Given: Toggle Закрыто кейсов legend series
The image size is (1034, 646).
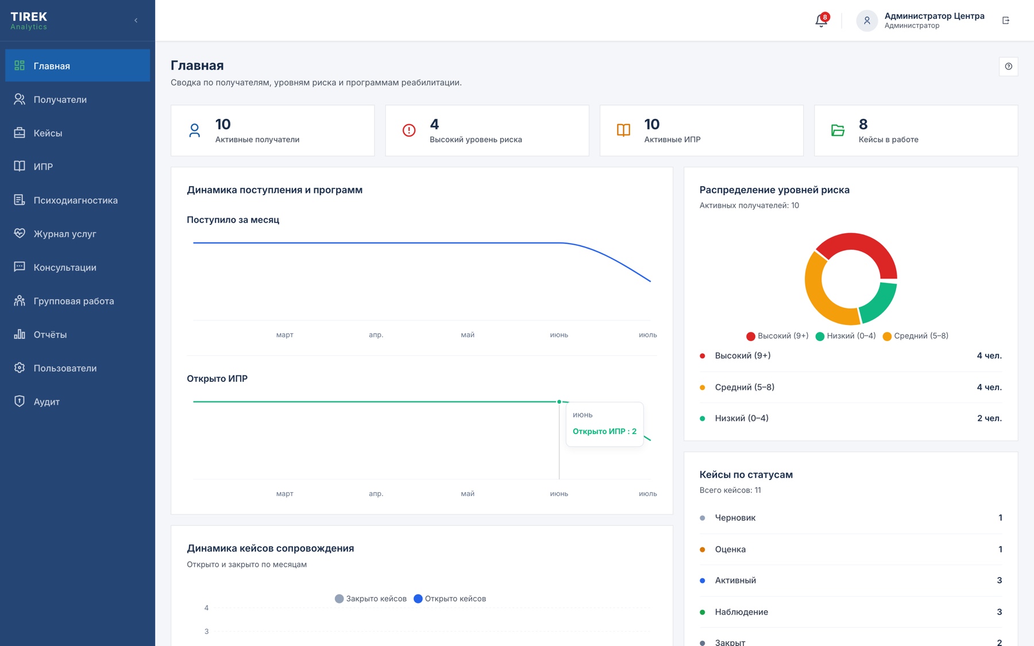Looking at the screenshot, I should point(371,598).
